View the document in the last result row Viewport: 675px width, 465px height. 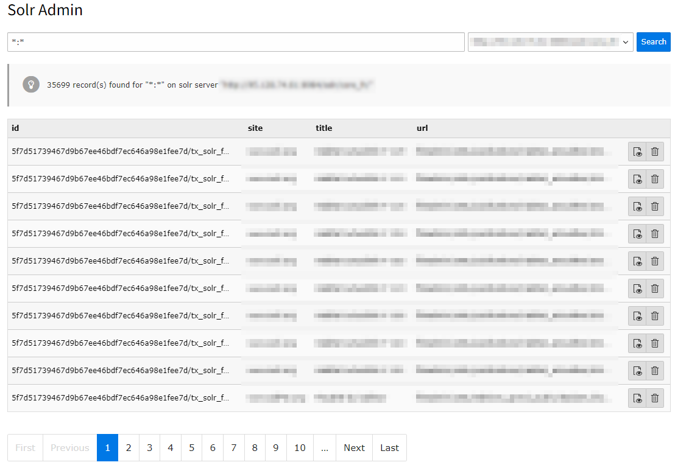click(x=637, y=398)
